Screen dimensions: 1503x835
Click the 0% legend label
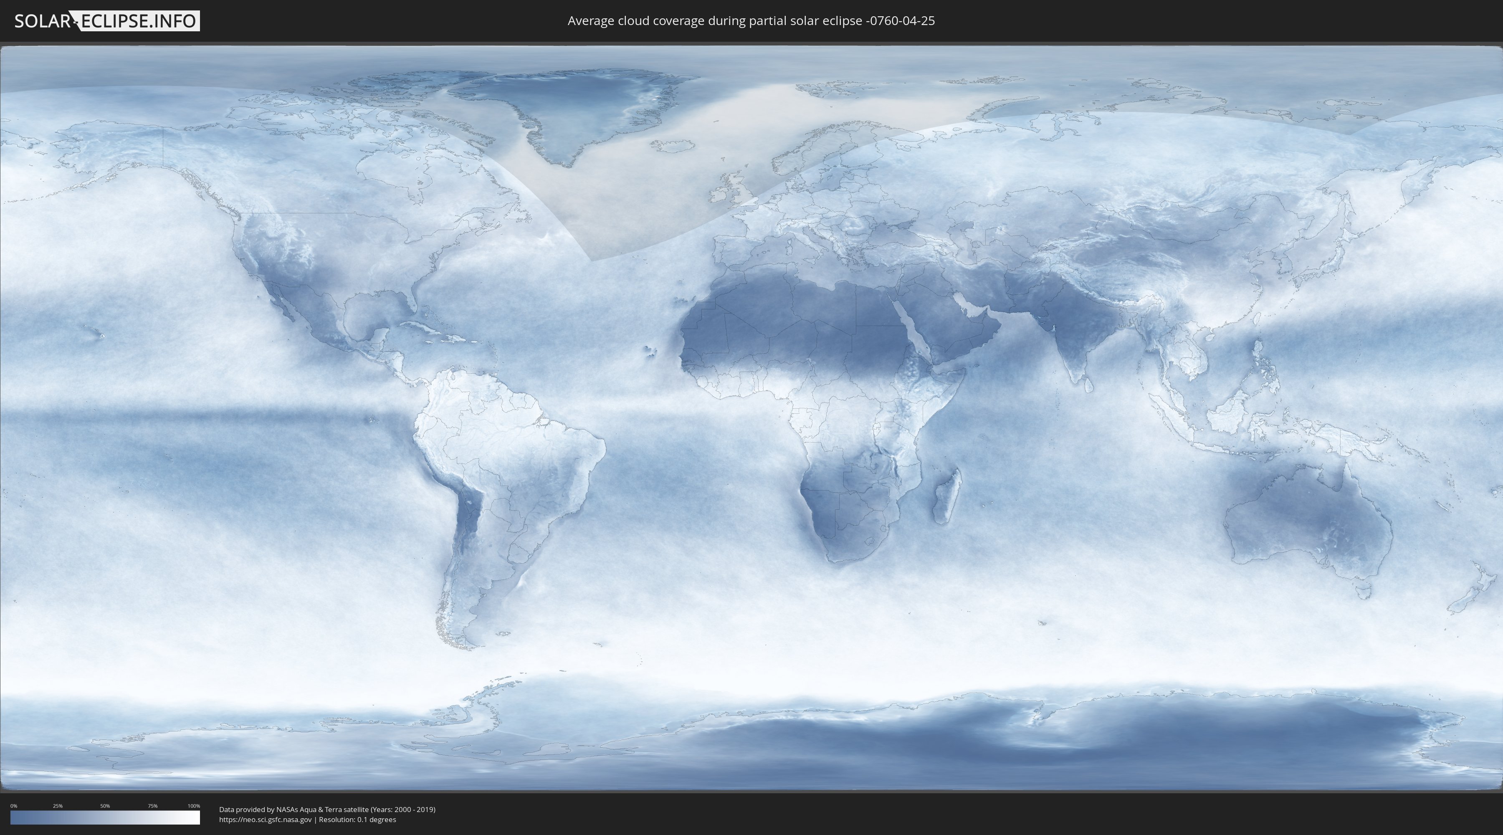[x=14, y=806]
